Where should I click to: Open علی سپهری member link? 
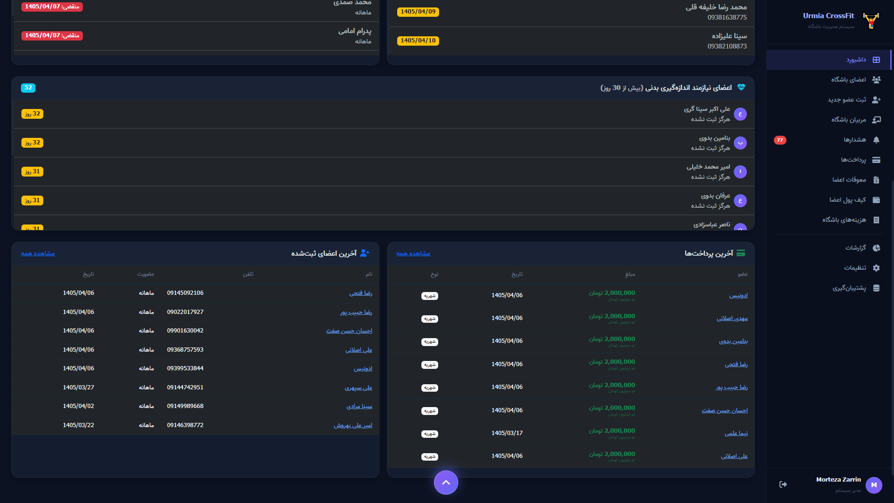tap(359, 387)
